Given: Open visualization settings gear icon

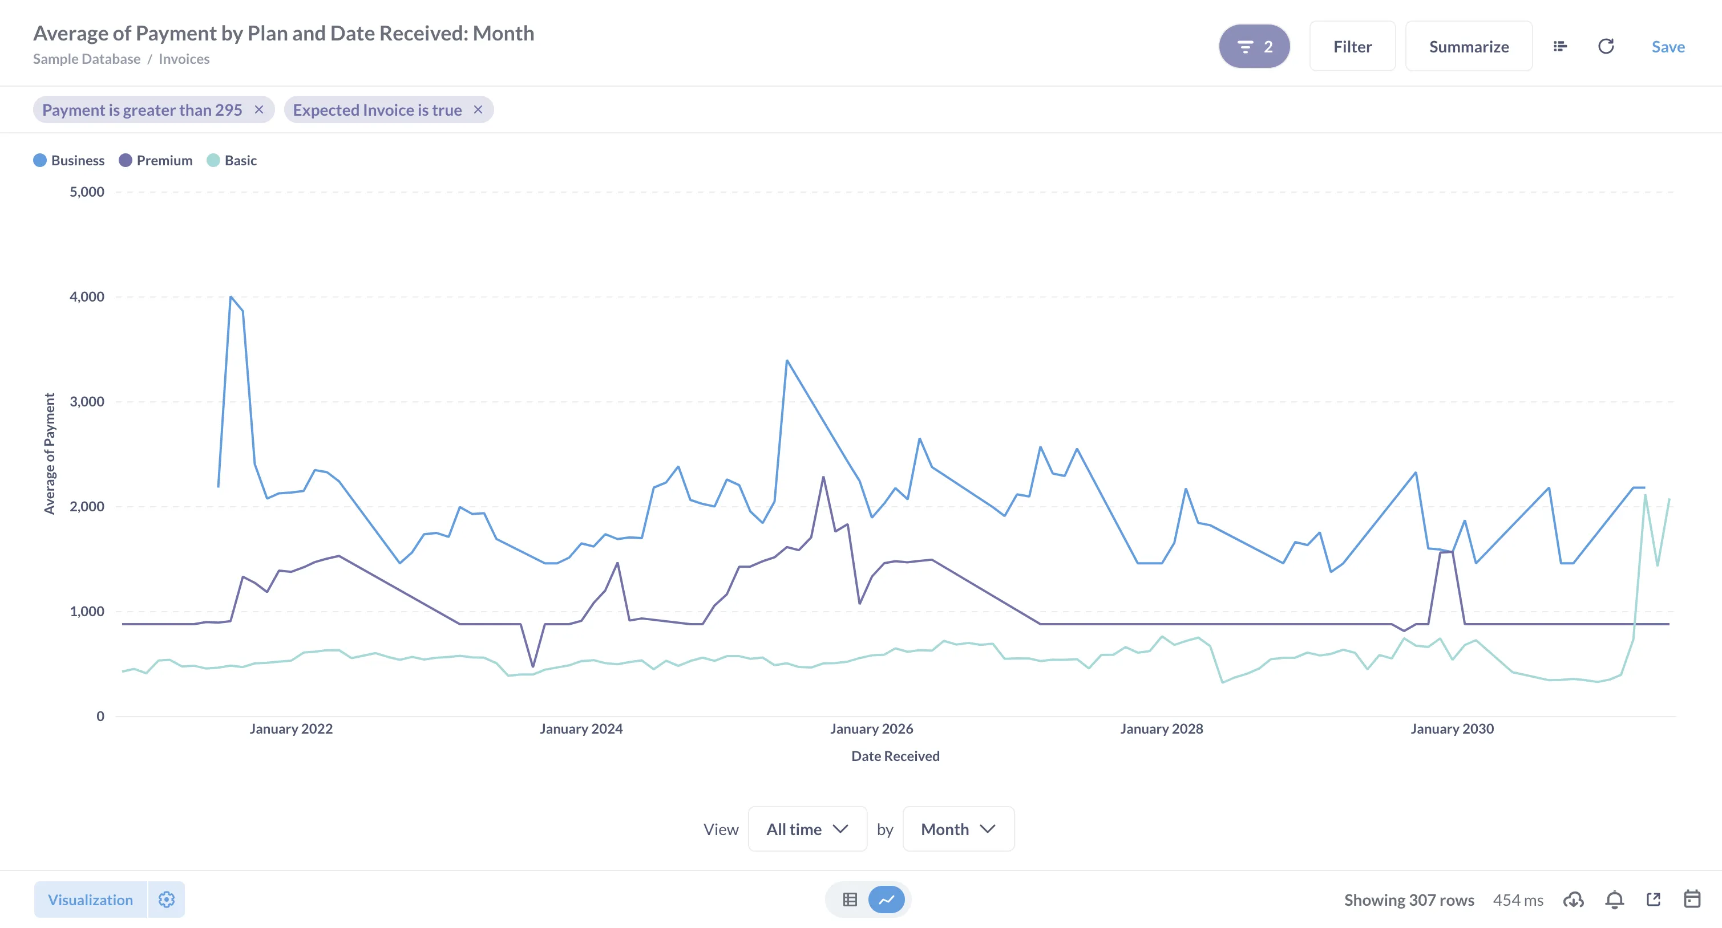Looking at the screenshot, I should coord(167,899).
